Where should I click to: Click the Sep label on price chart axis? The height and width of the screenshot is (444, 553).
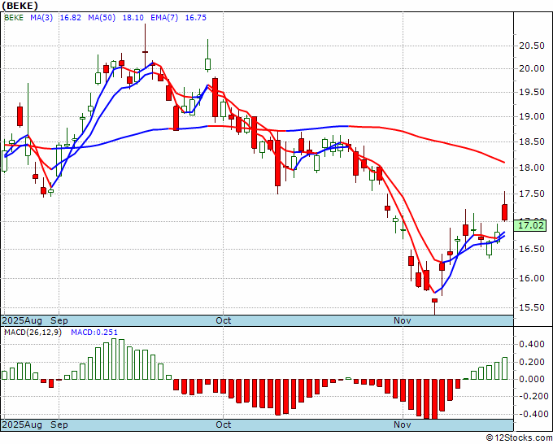pos(59,320)
